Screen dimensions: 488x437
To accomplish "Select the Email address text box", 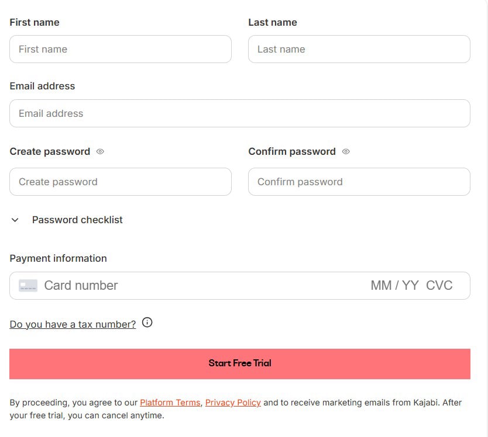I will pos(240,113).
